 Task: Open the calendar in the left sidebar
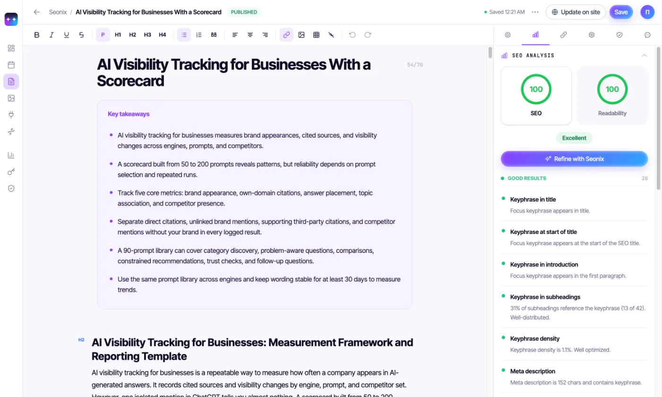11,65
